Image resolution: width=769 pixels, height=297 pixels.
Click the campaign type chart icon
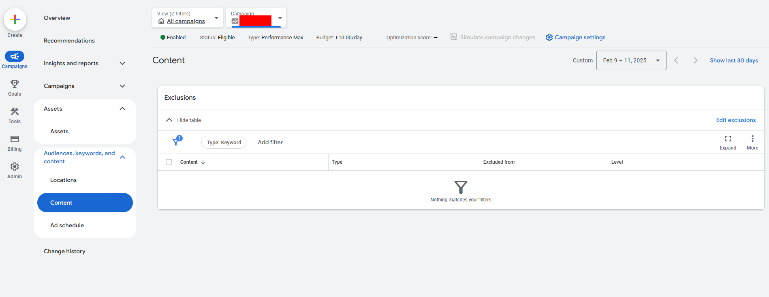pyautogui.click(x=235, y=21)
